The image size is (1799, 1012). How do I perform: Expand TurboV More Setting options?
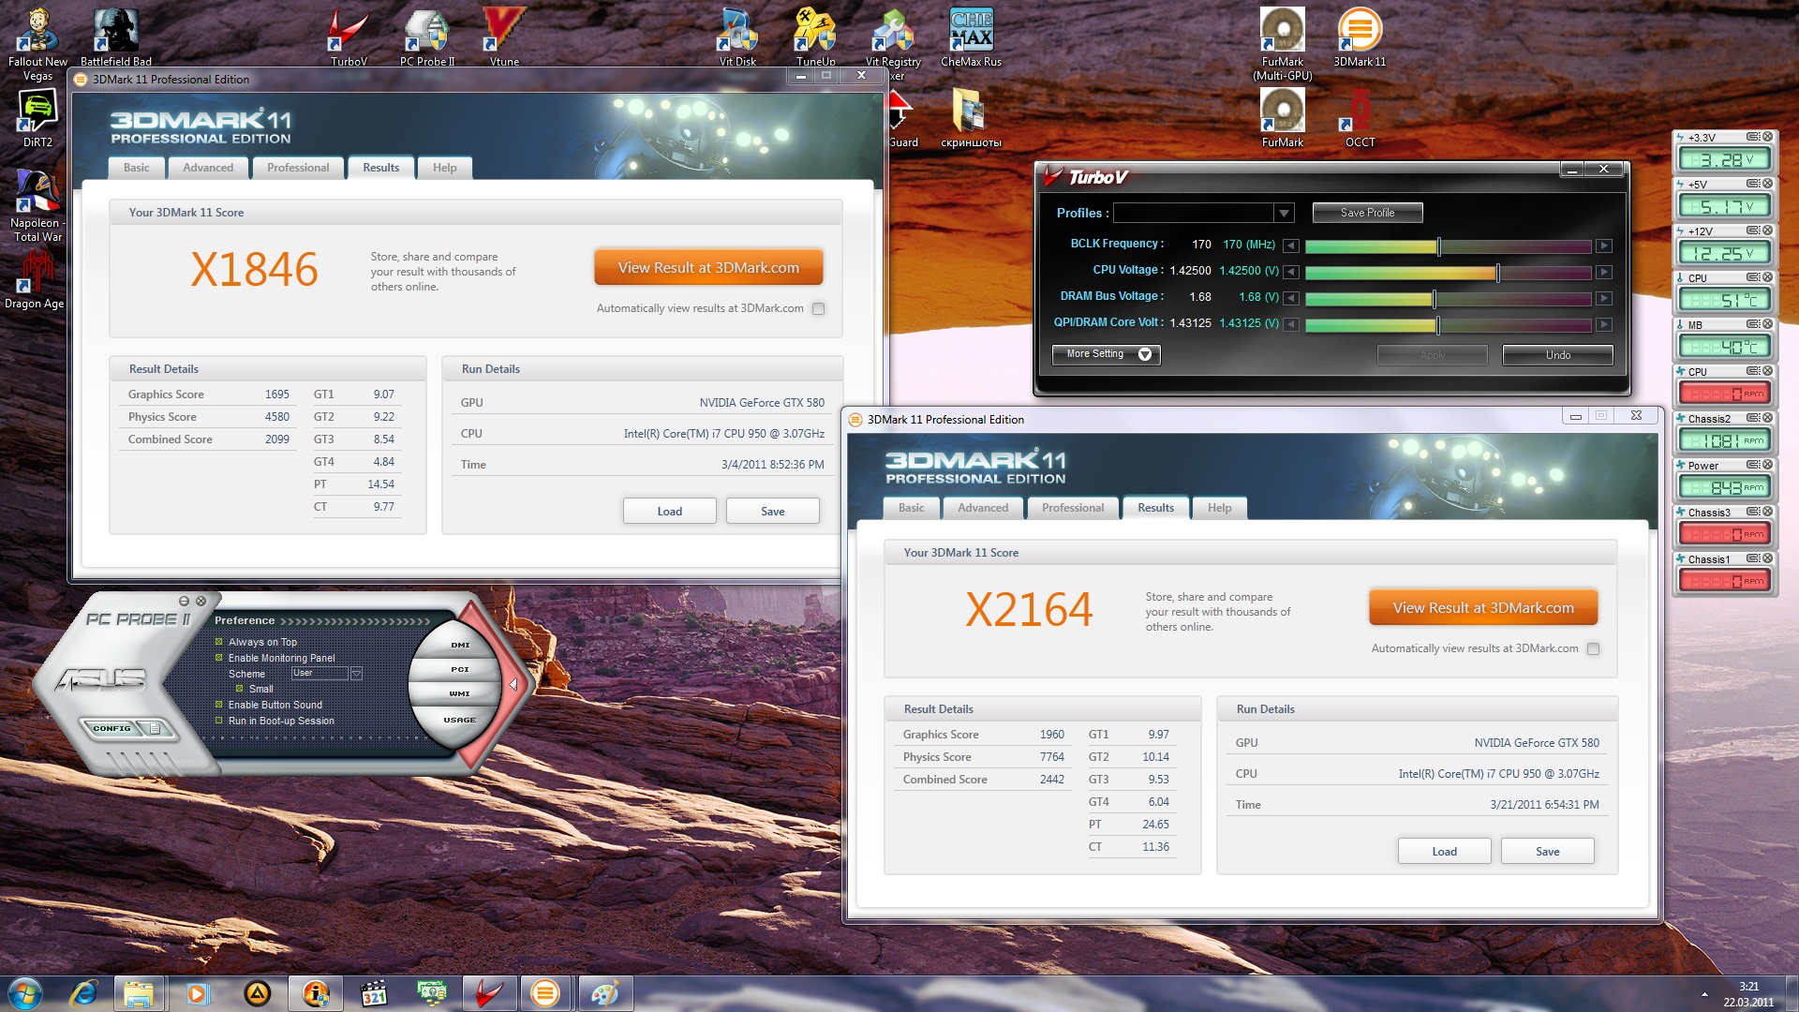[1107, 354]
